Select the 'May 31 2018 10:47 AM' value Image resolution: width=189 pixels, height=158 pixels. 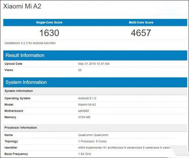[94, 64]
